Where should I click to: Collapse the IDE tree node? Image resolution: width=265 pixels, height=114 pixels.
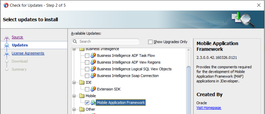point(74,83)
